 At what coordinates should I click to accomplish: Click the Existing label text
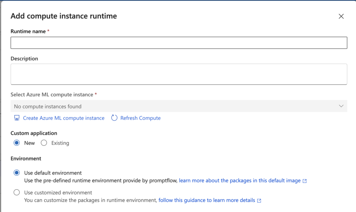click(x=60, y=143)
